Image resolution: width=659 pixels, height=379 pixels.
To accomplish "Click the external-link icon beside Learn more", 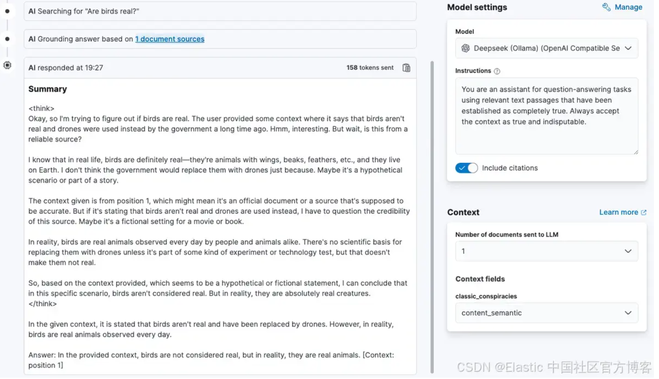I will click(x=644, y=212).
